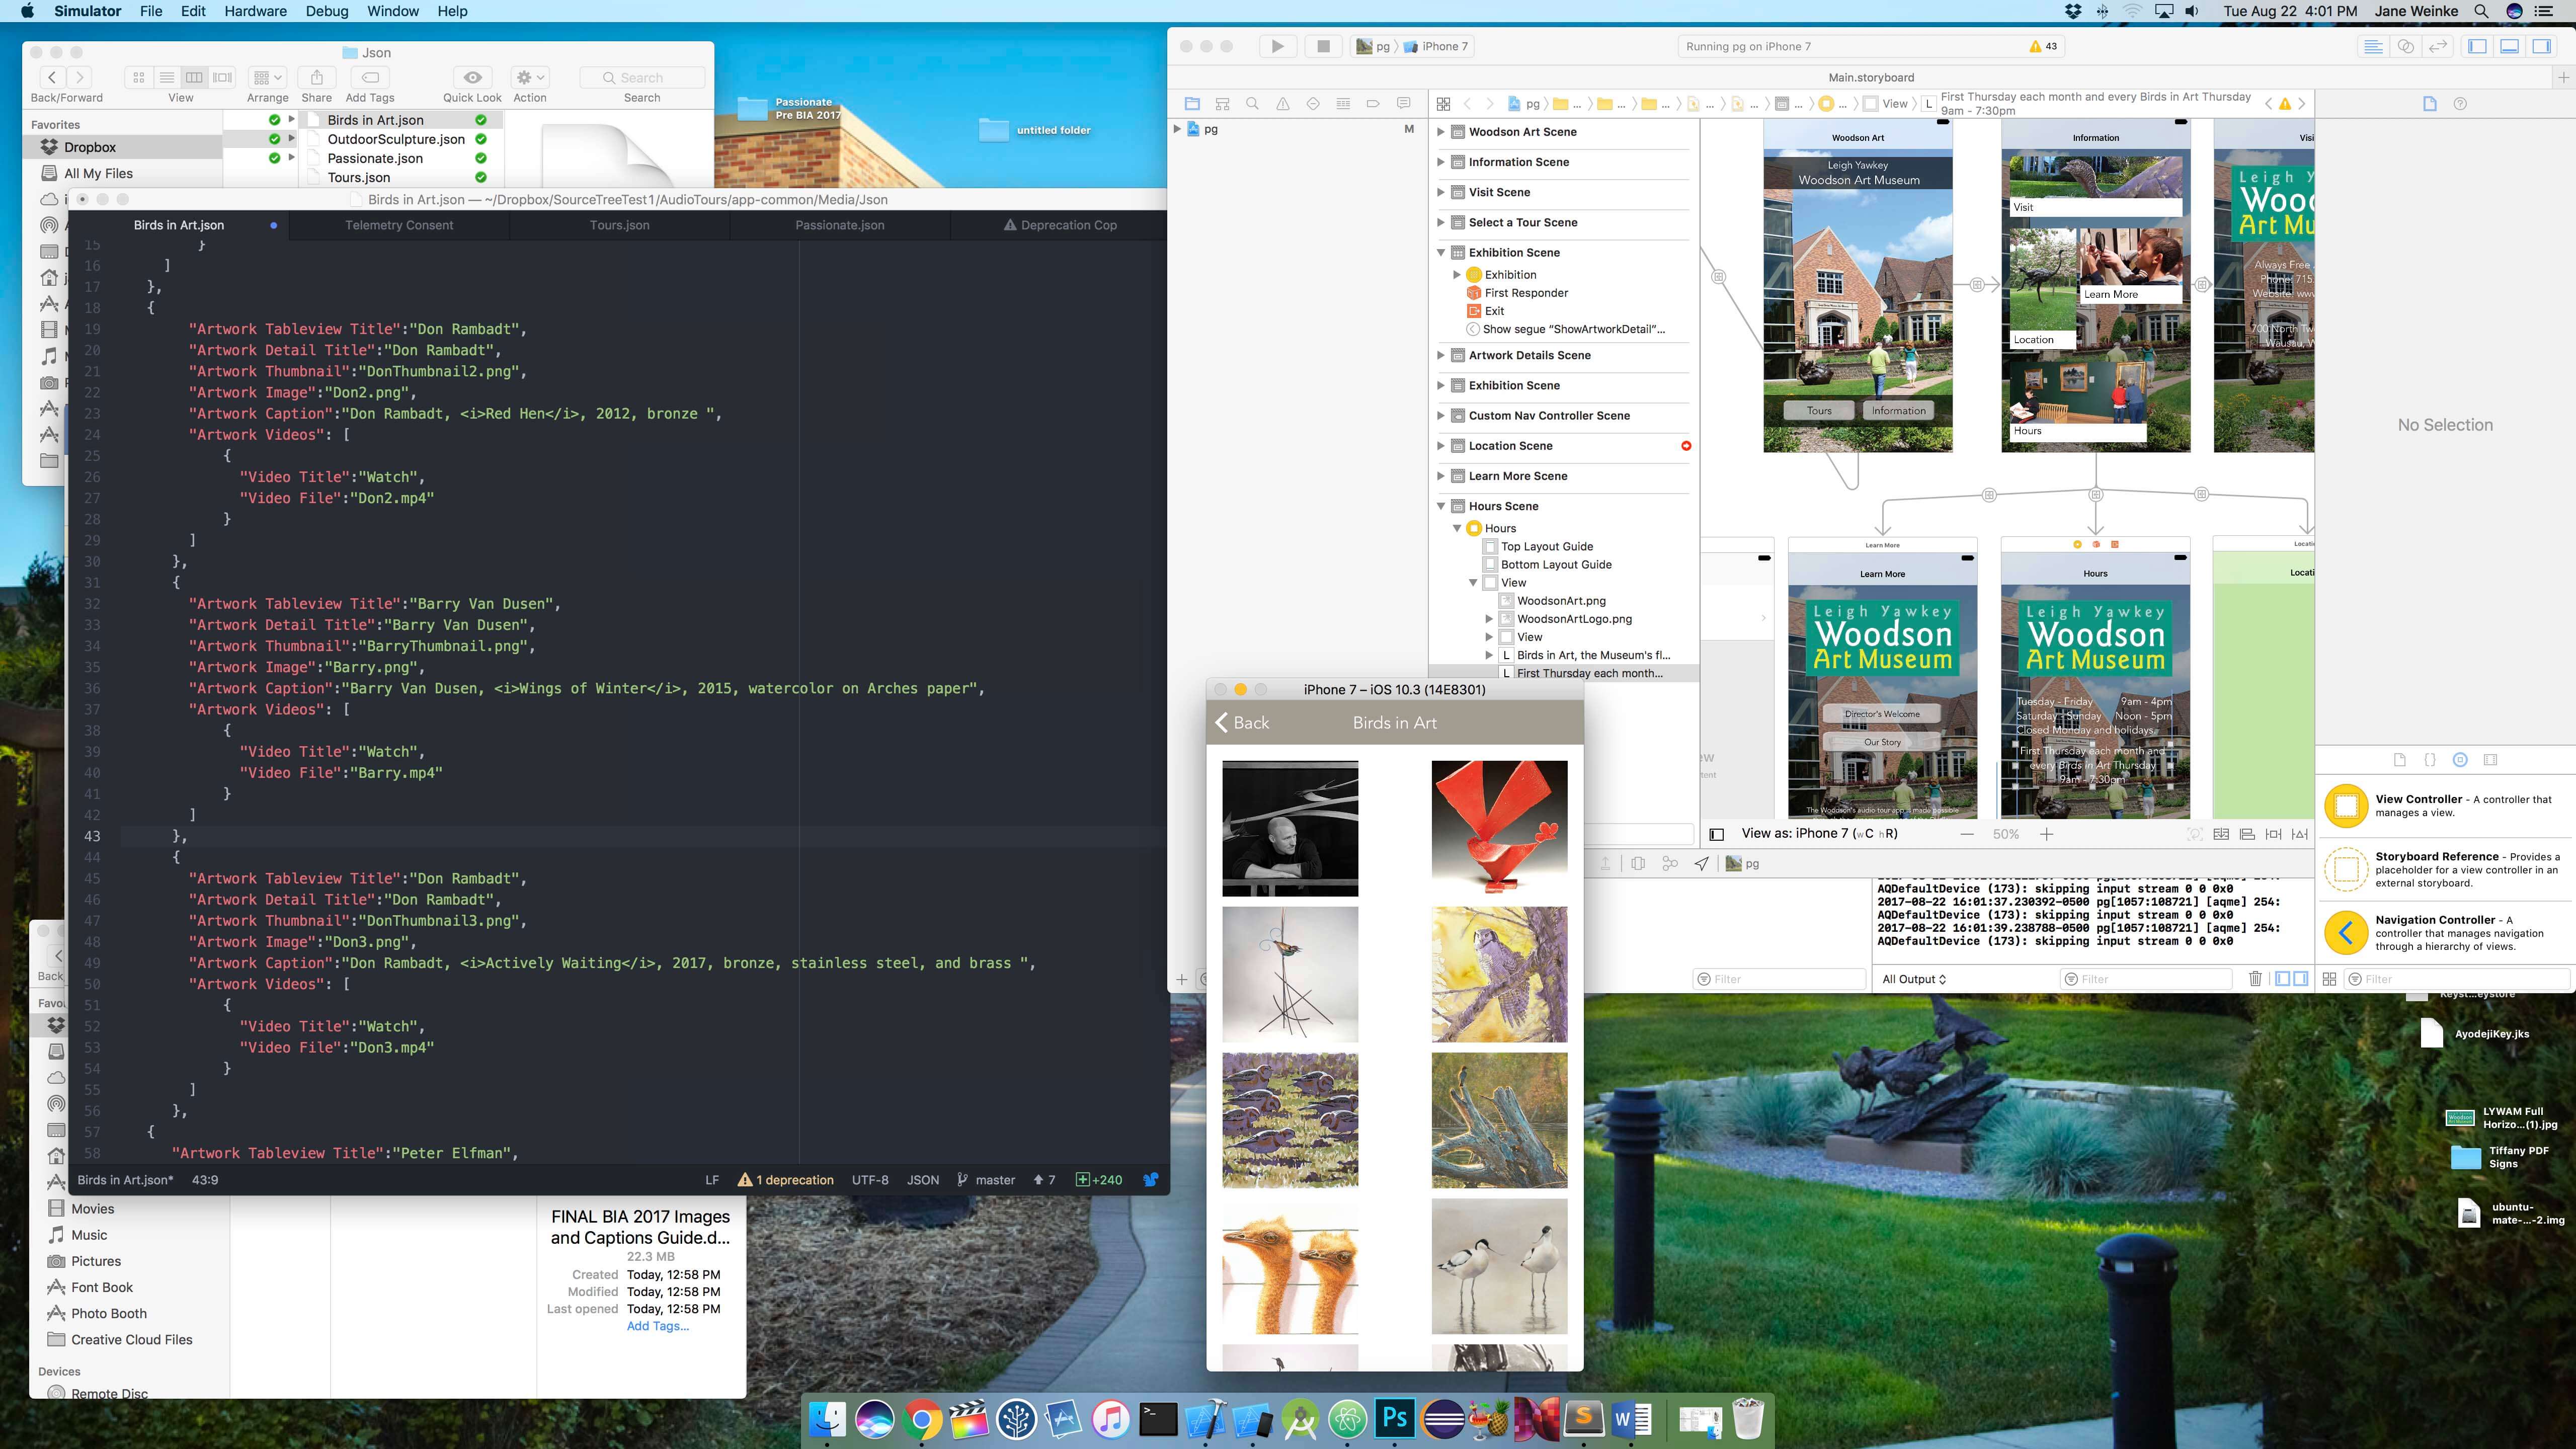Click Add Tags link in Finder preview

(x=657, y=1326)
